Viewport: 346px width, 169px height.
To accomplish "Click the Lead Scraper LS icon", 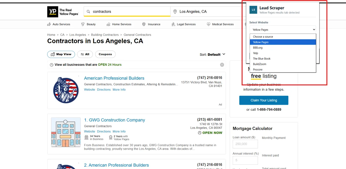I will coord(253,10).
